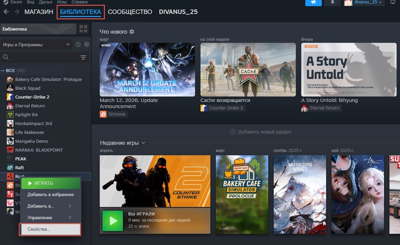The height and width of the screenshot is (245, 400).
Task: Open divanus_25 account dropdown
Action: (x=368, y=2)
